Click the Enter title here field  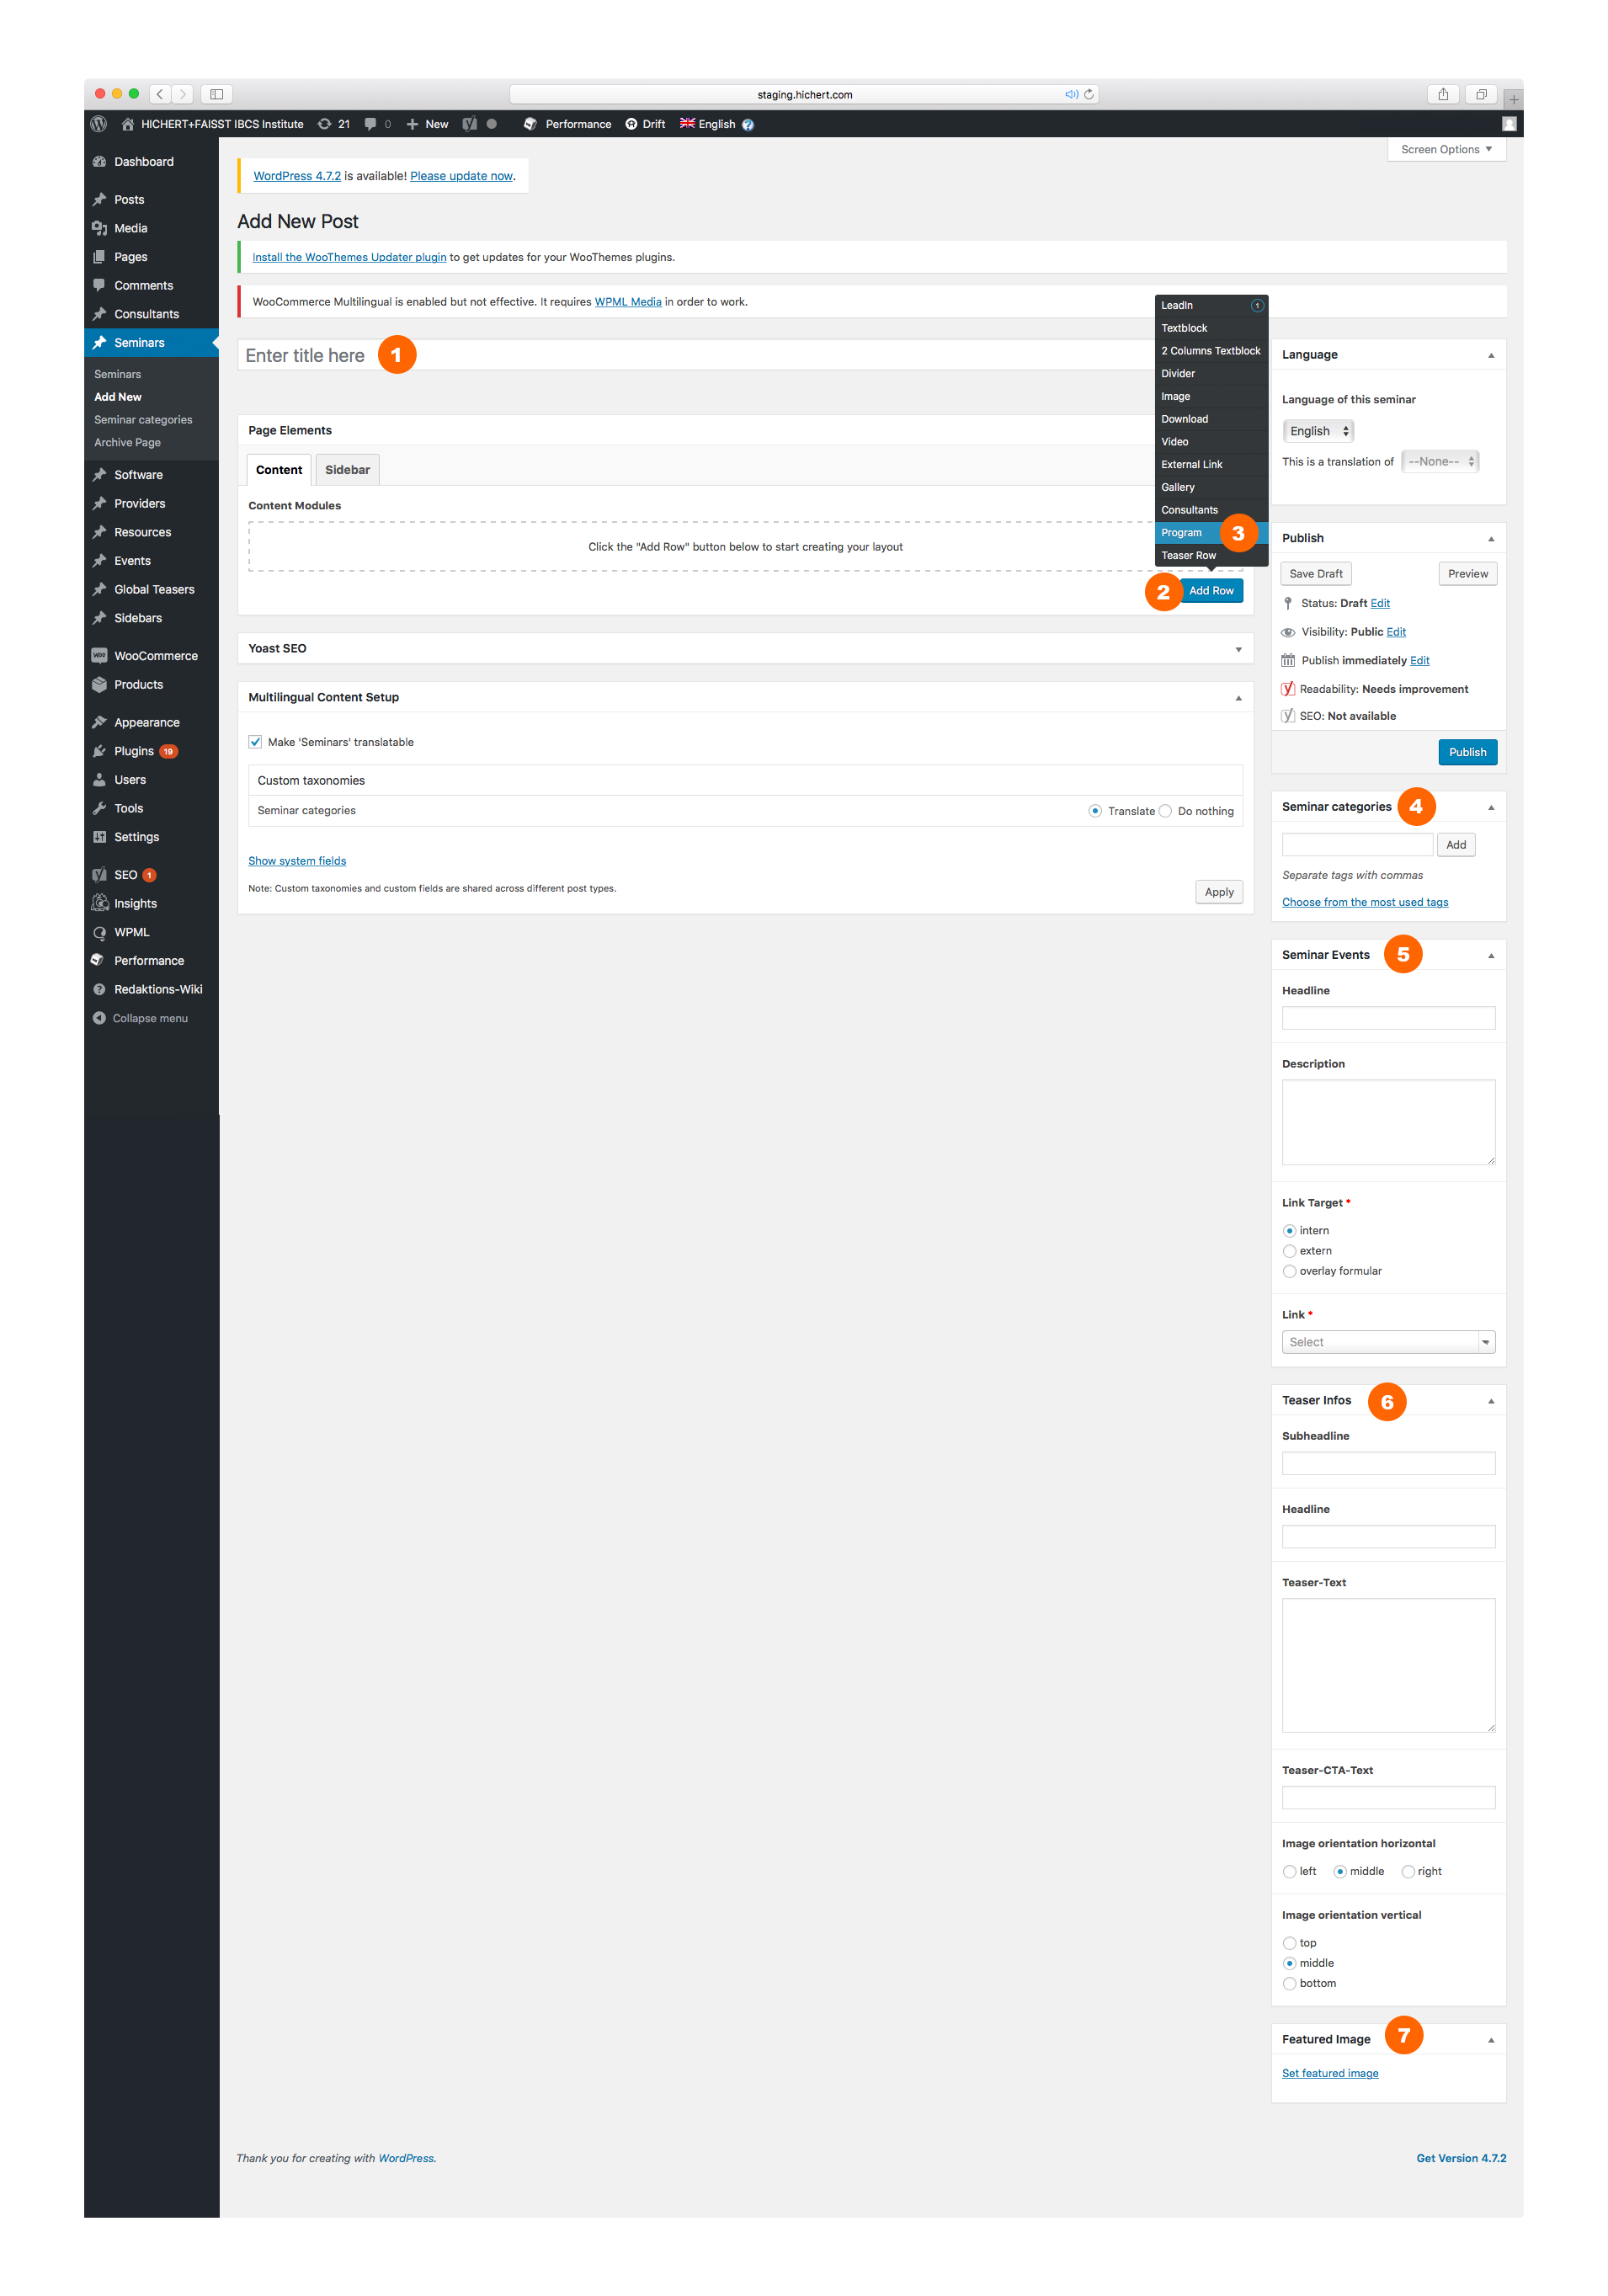(744, 355)
